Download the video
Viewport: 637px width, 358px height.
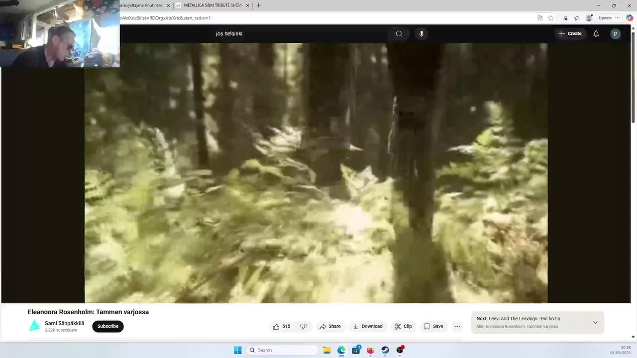click(x=368, y=327)
